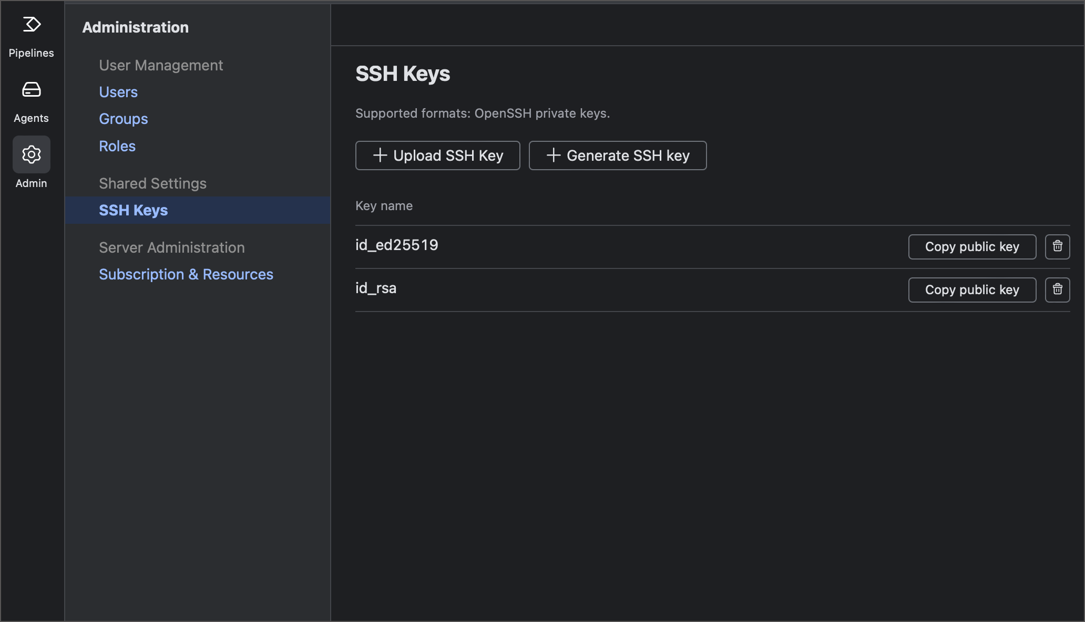Delete the id_rsa key via trash icon
This screenshot has height=622, width=1085.
(1057, 289)
